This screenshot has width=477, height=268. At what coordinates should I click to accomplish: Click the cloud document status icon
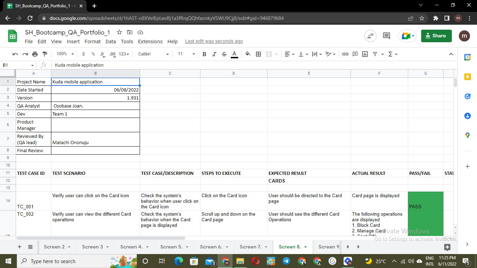coord(140,32)
